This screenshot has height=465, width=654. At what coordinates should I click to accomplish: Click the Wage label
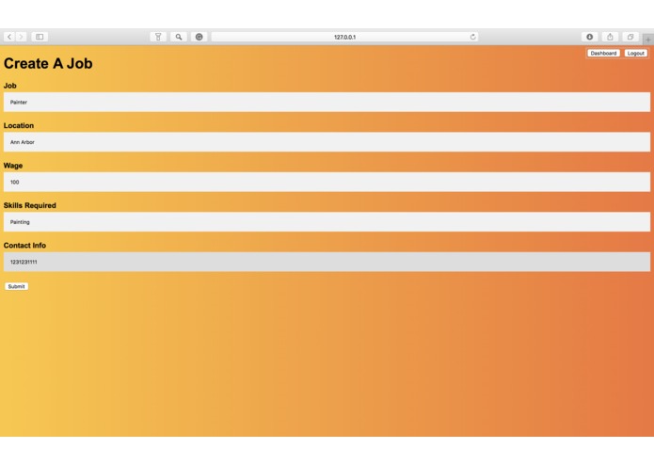click(x=13, y=166)
